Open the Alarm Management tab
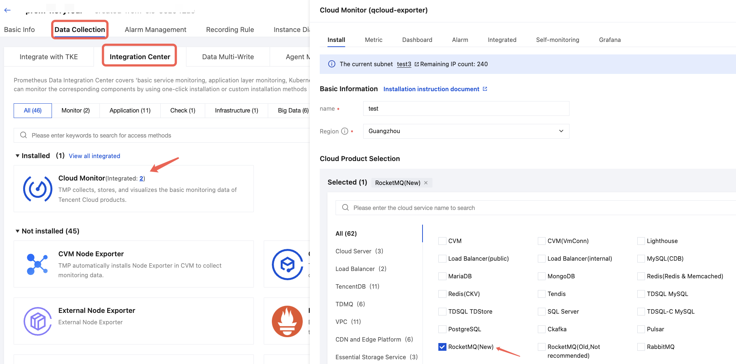The image size is (736, 364). tap(155, 30)
